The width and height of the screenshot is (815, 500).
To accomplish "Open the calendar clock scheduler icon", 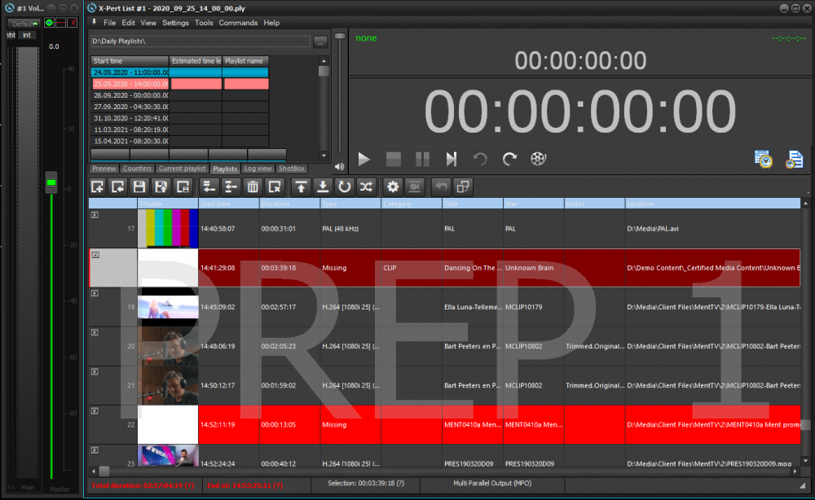I will click(x=764, y=160).
